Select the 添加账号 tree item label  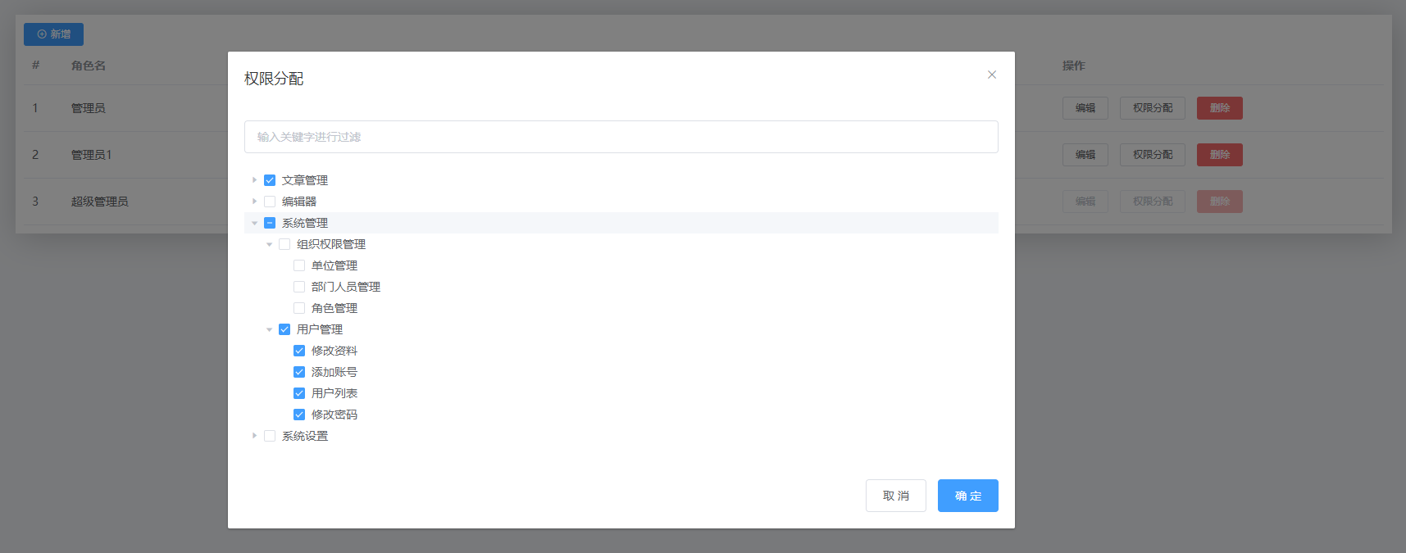tap(334, 372)
